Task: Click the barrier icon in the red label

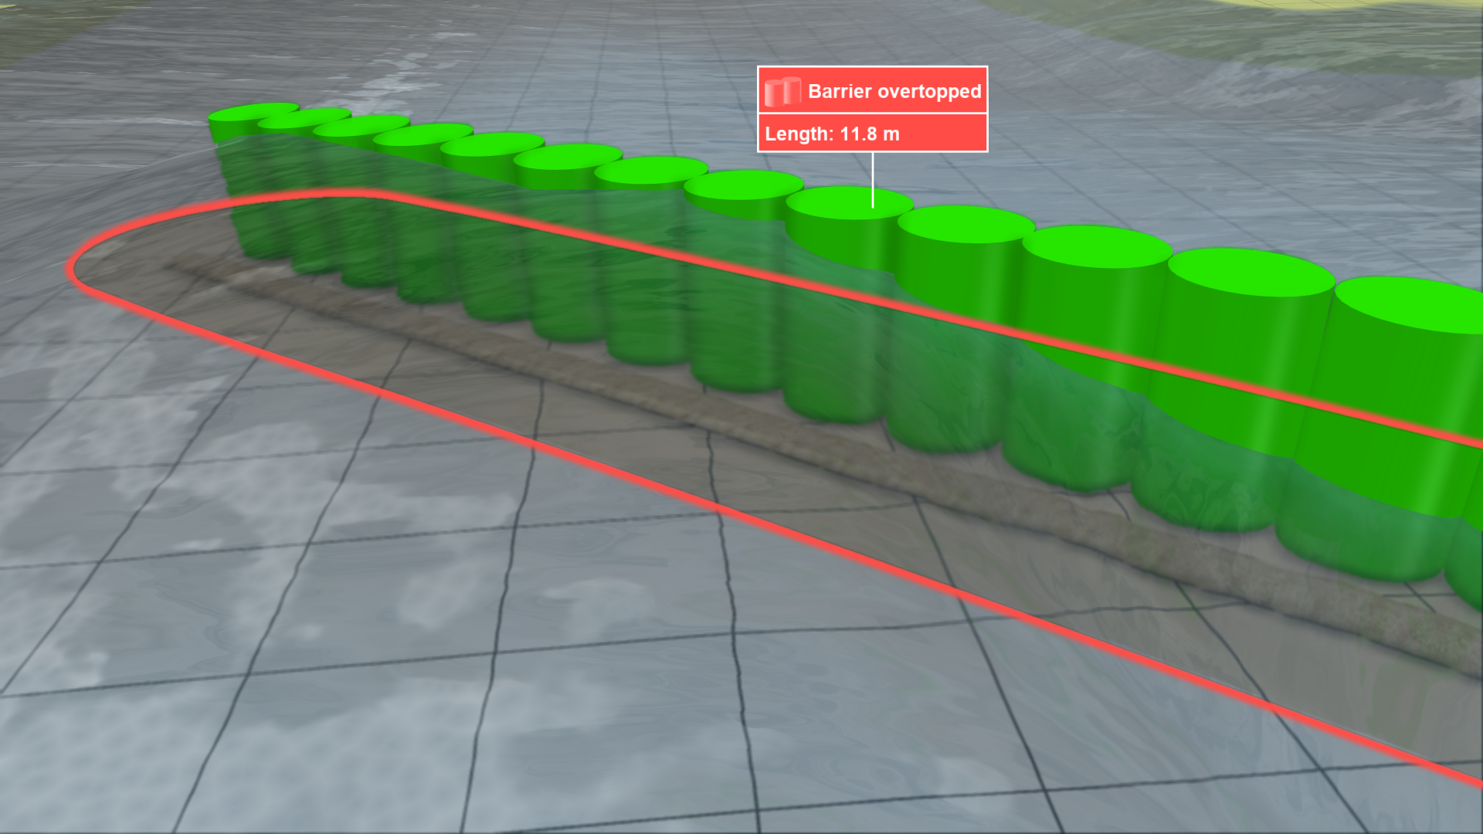Action: tap(782, 91)
